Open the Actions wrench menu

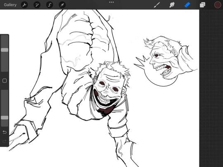(x=24, y=5)
